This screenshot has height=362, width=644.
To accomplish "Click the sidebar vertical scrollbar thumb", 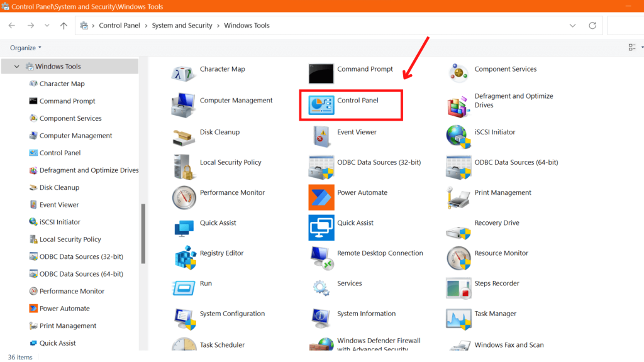I will click(143, 234).
